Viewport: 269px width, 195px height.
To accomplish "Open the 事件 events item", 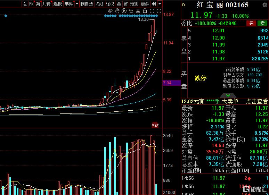I will click(69, 4).
